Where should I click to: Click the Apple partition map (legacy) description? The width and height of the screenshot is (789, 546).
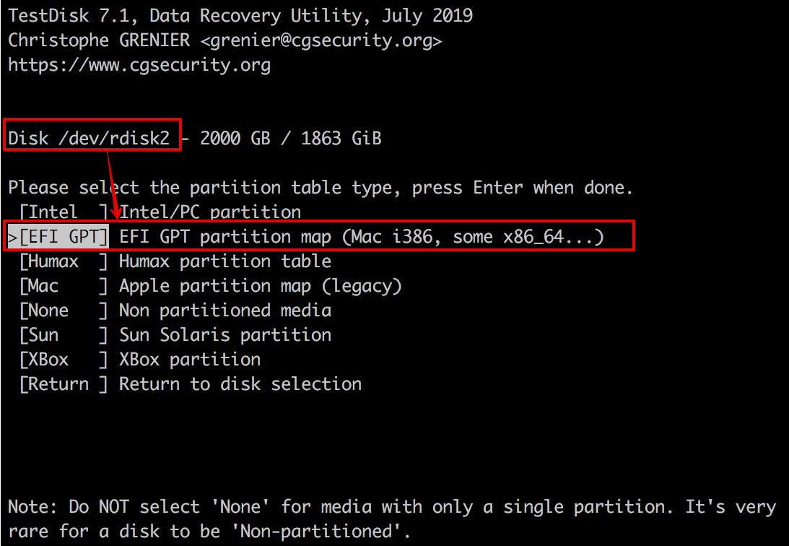(260, 286)
